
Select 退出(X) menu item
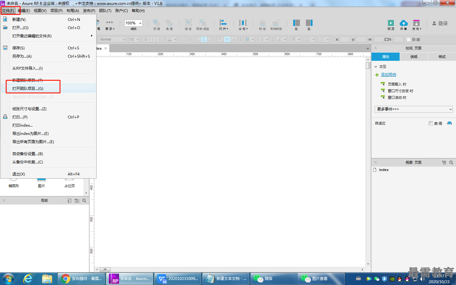[x=48, y=174]
